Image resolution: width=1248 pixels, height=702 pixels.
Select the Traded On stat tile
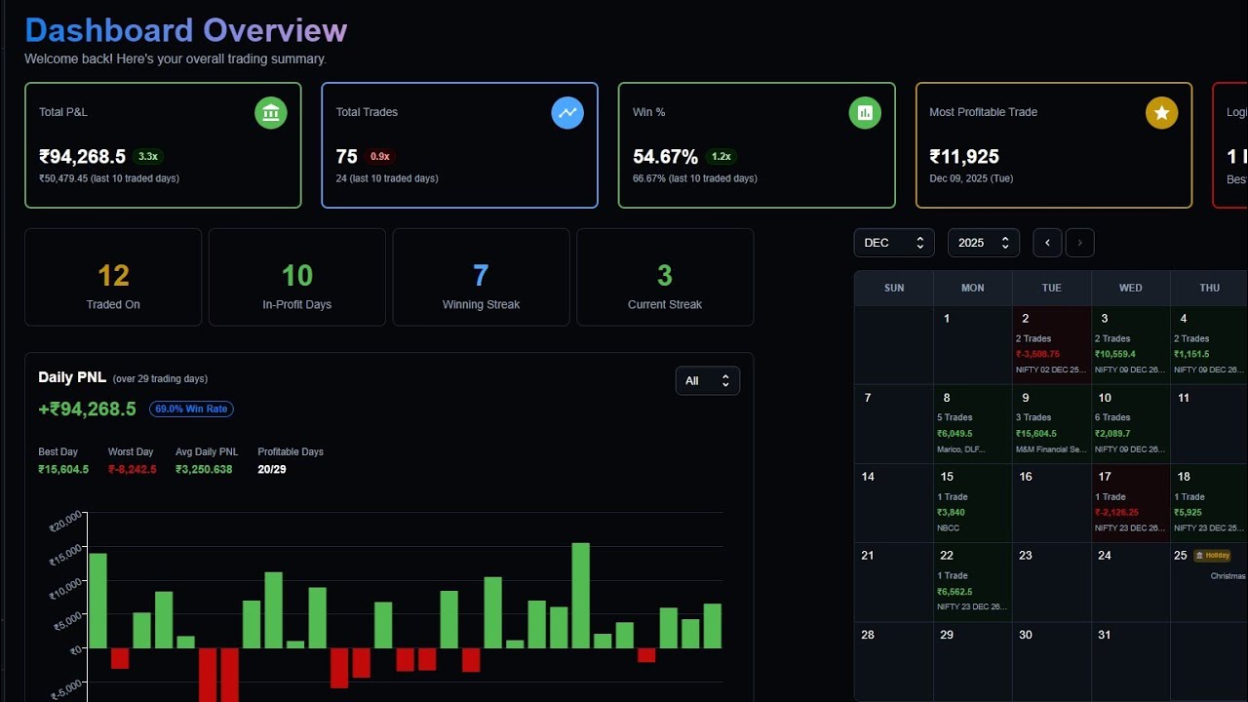pyautogui.click(x=113, y=277)
